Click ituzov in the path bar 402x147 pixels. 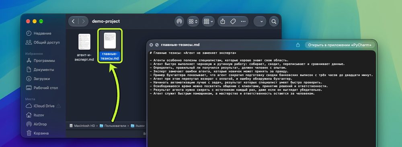pos(137,126)
